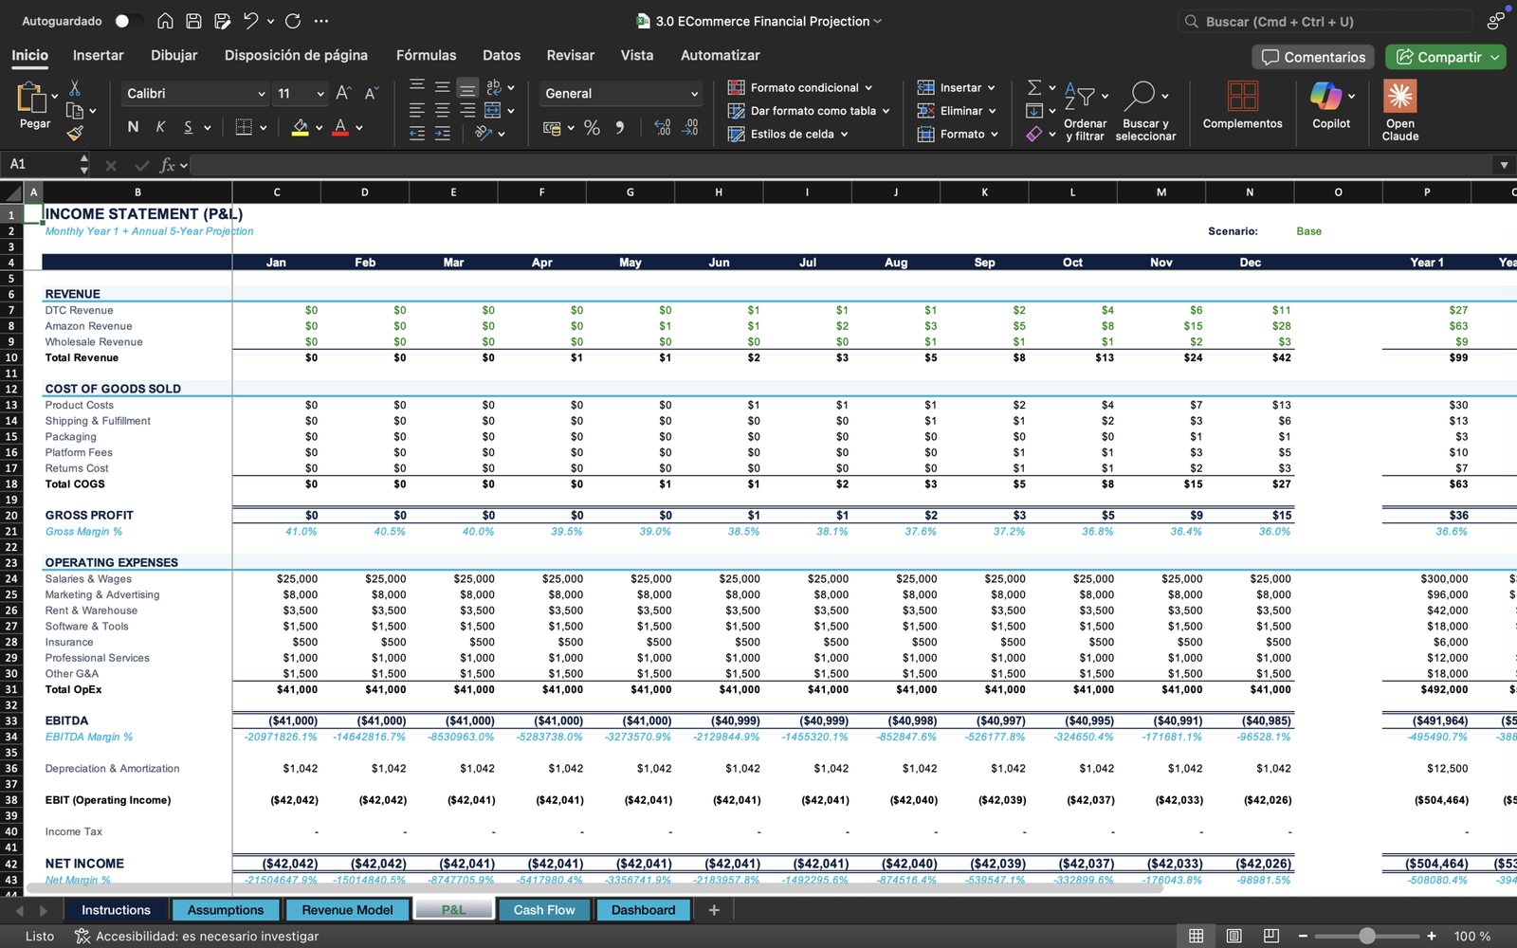The height and width of the screenshot is (948, 1517).
Task: Open the AutoSum sigma tool
Action: click(1034, 87)
